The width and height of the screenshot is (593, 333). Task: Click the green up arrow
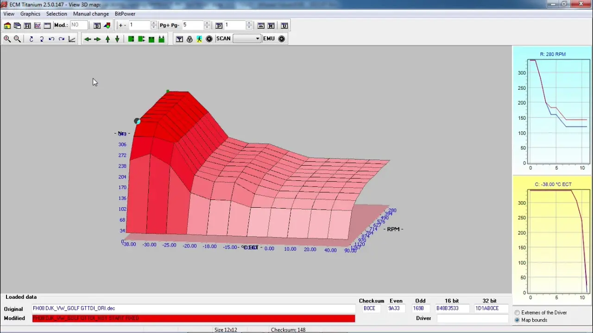pos(107,39)
